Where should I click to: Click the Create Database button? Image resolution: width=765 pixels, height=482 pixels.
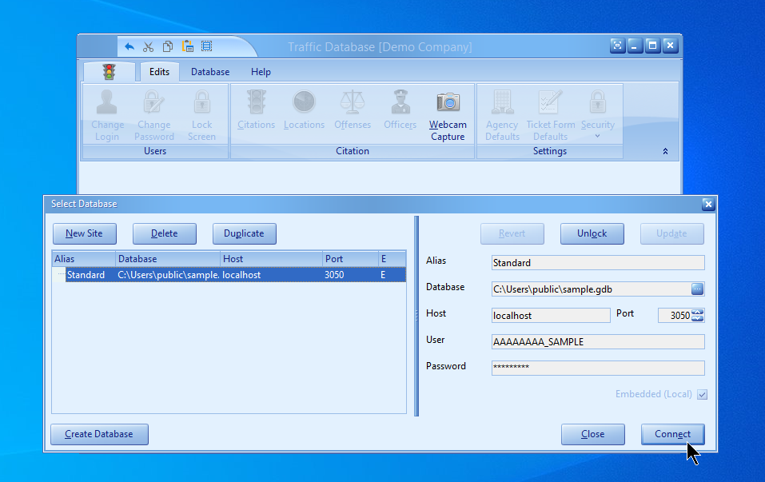coord(99,434)
